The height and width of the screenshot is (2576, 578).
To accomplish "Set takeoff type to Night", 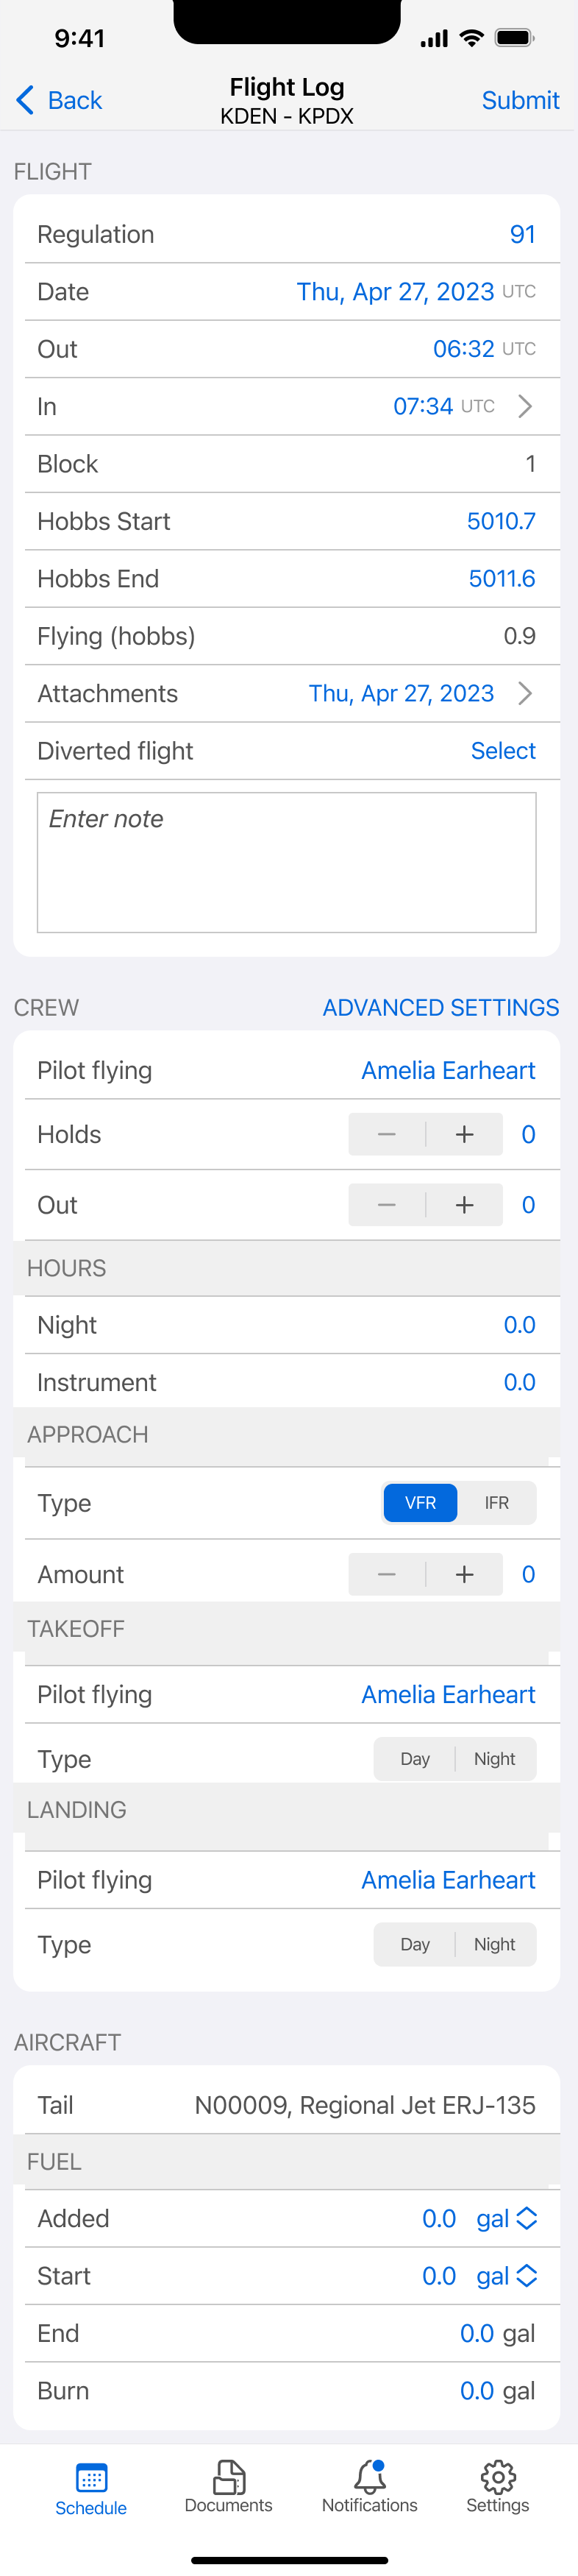I will point(495,1759).
